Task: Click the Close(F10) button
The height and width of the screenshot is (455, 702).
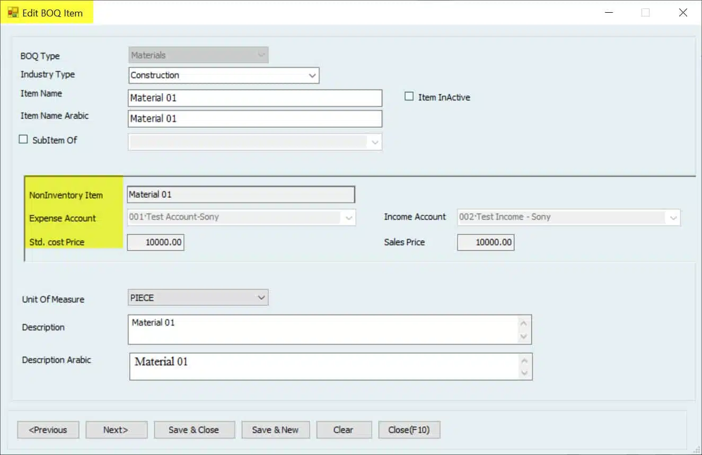Action: (409, 430)
